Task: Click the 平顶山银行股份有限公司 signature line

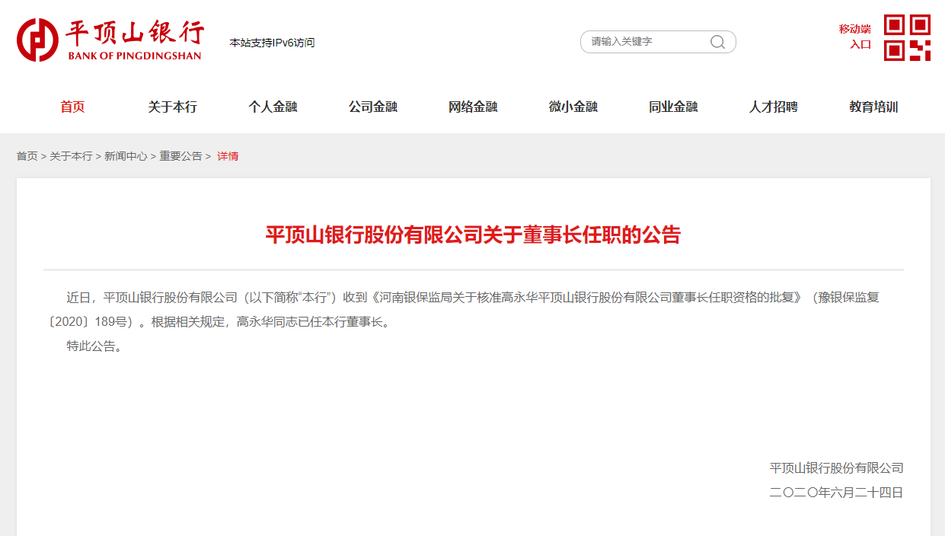Action: point(836,468)
